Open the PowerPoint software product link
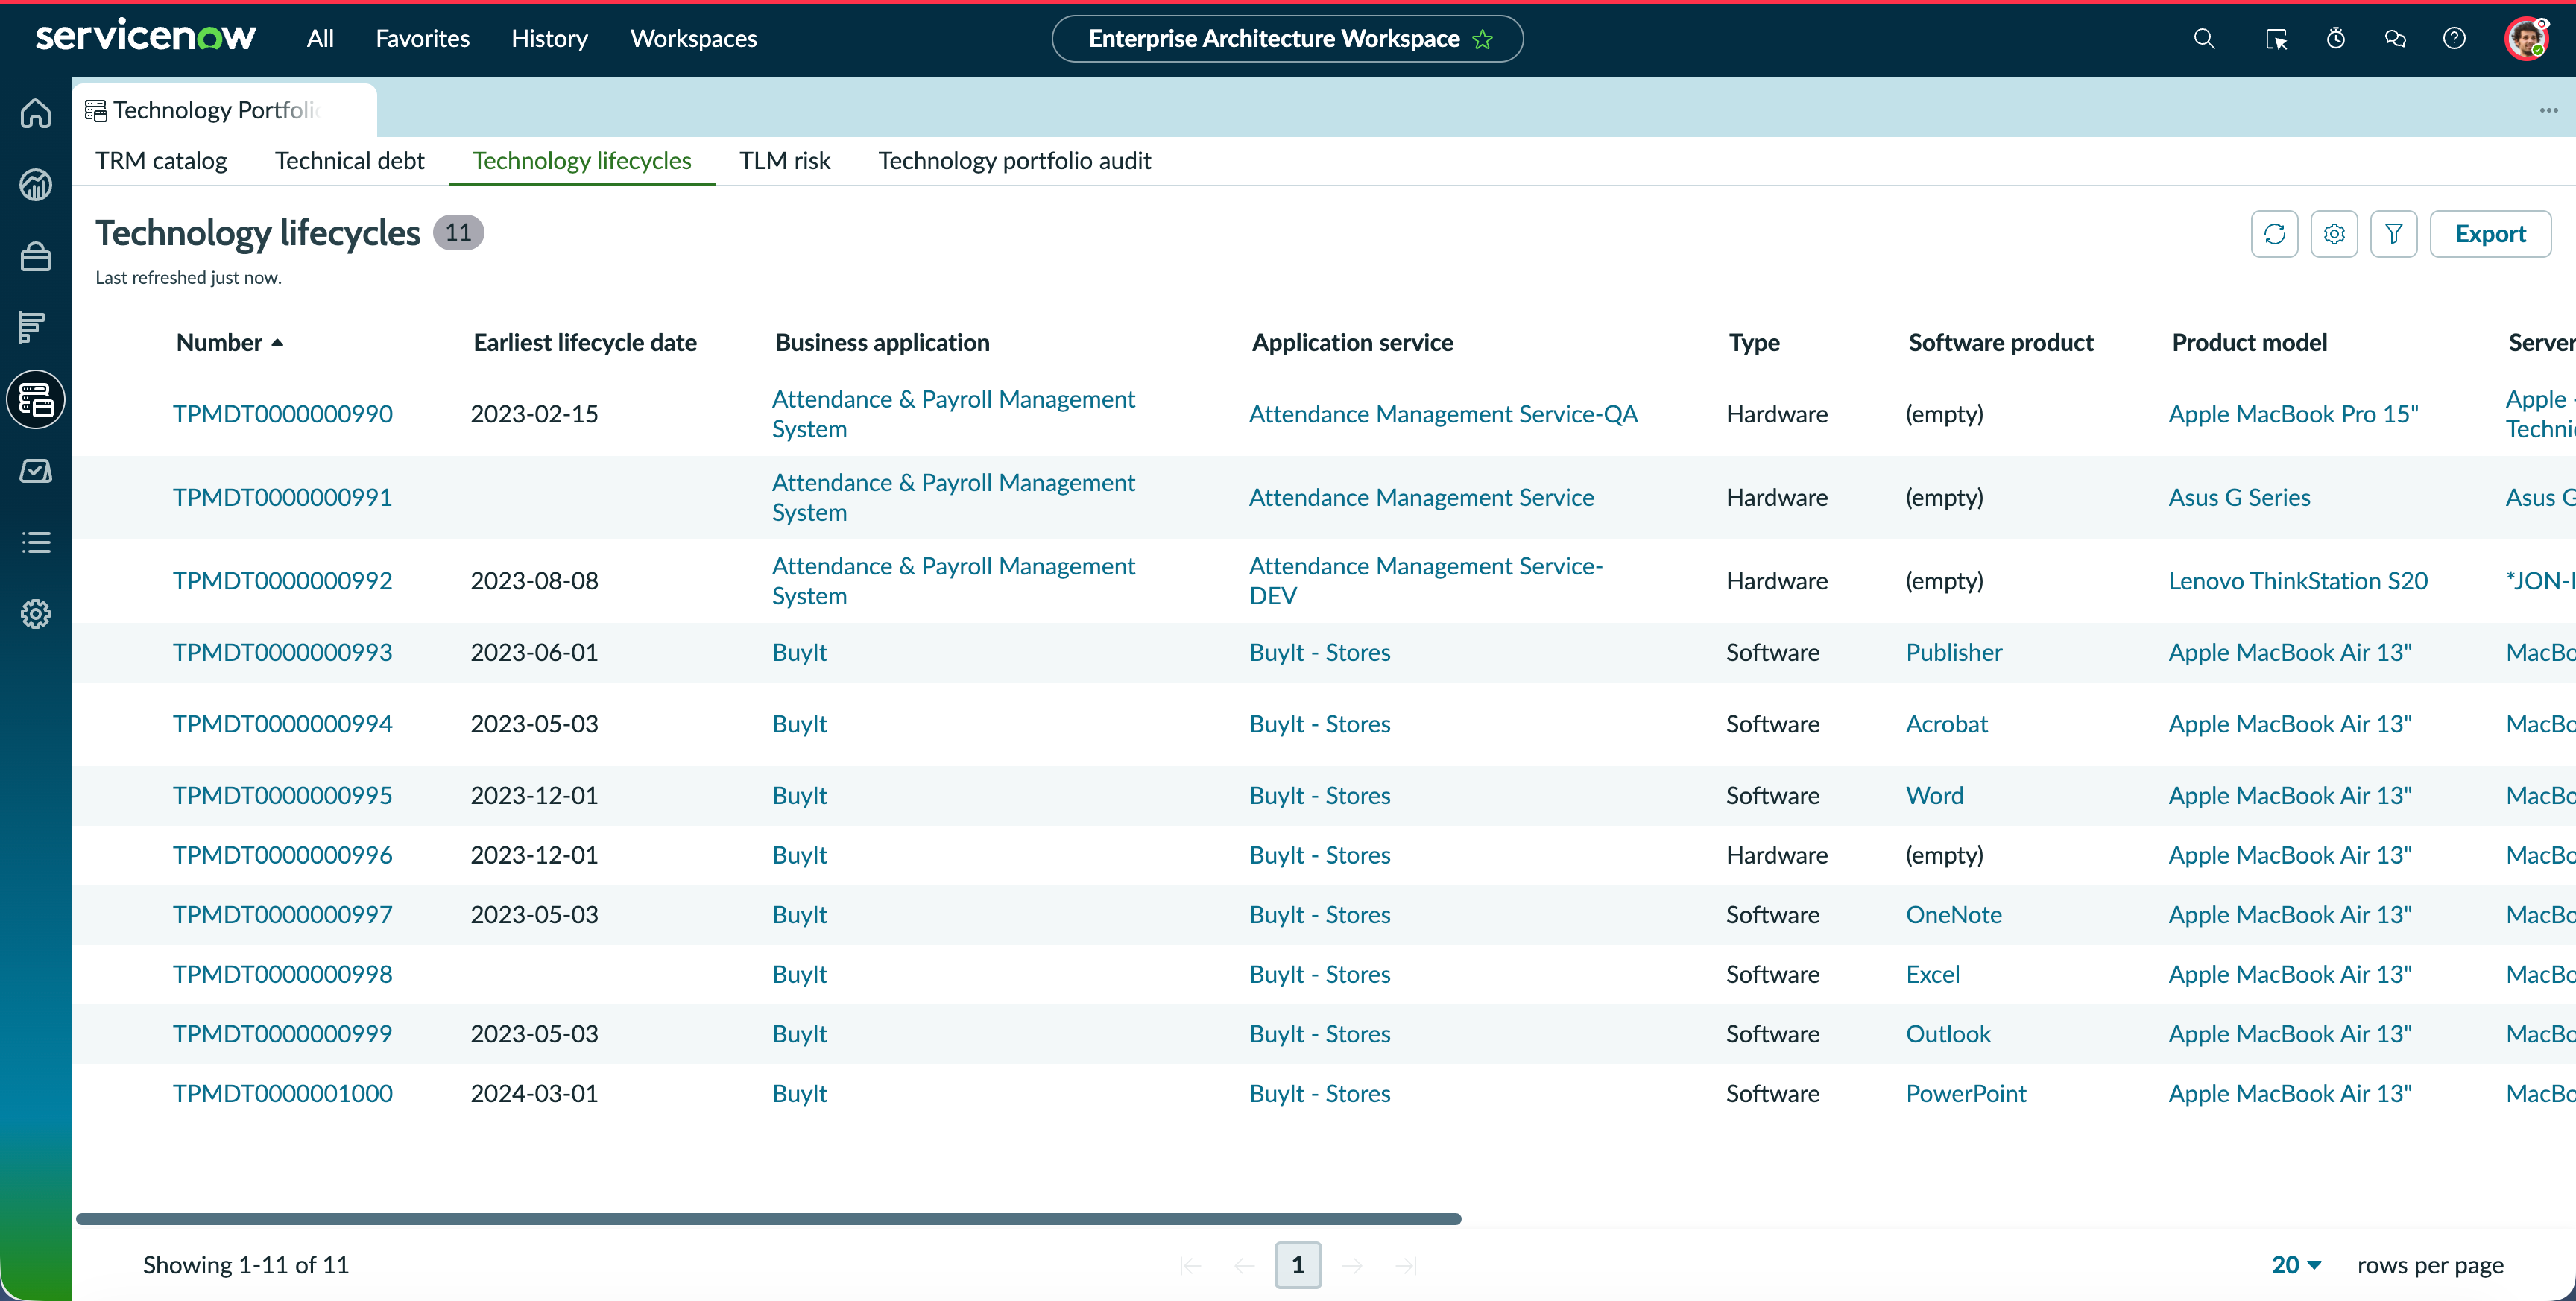2576x1301 pixels. pos(1965,1093)
